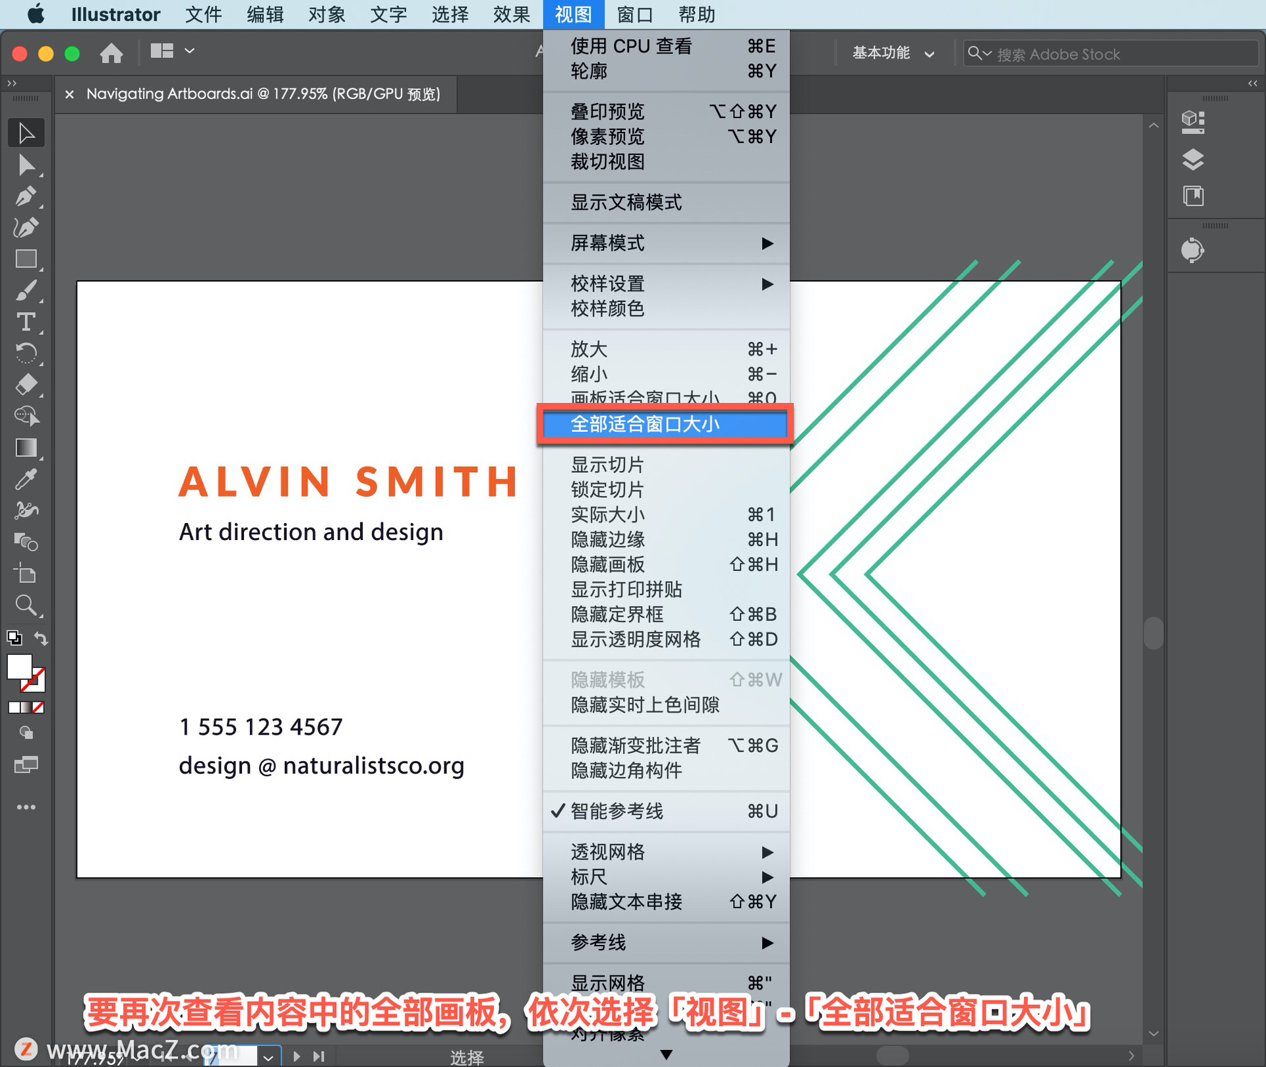The image size is (1266, 1067).
Task: Select the Rotate tool
Action: pyautogui.click(x=26, y=353)
